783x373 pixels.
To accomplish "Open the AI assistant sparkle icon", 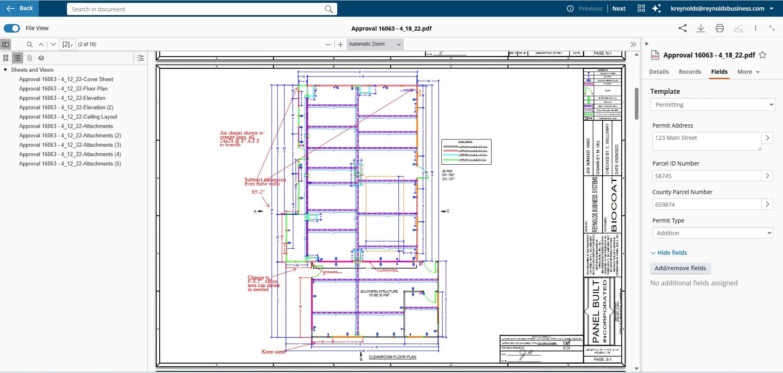I will (x=657, y=8).
